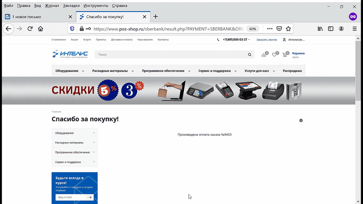Print the page using the printer icon
The width and height of the screenshot is (363, 204).
click(x=301, y=120)
